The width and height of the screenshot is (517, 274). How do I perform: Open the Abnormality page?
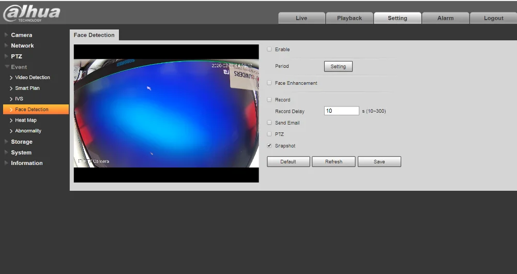(28, 131)
